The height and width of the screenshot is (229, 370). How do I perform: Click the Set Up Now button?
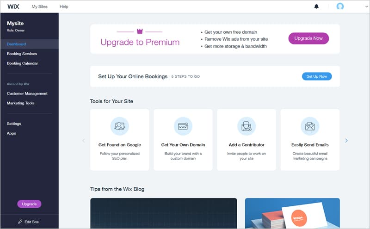click(317, 76)
